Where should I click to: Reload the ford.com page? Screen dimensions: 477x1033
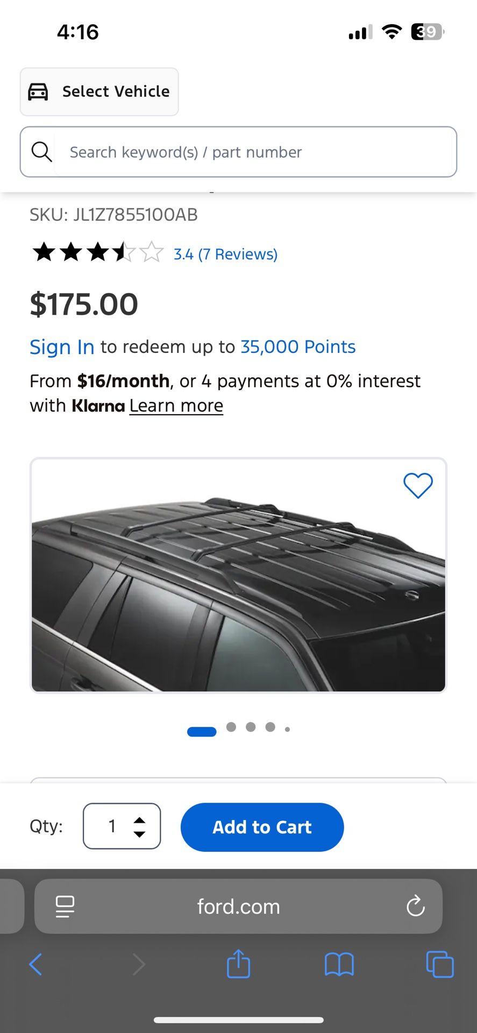[415, 907]
